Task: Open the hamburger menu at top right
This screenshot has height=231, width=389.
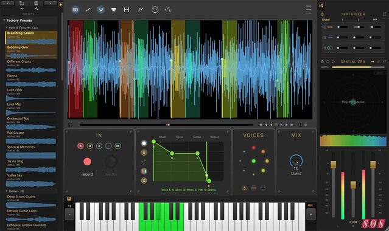Action: 309,10
